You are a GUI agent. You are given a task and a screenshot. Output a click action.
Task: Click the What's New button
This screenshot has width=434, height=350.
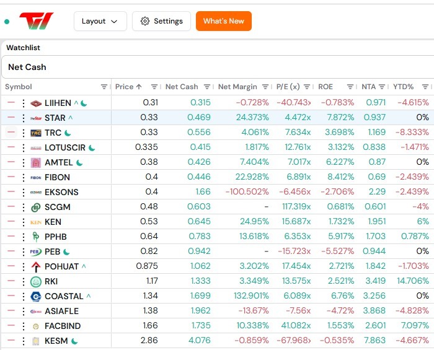224,21
